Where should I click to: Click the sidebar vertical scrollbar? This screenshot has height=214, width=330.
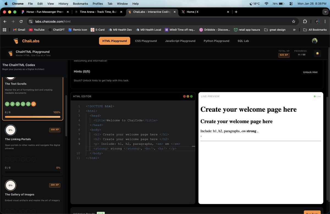tap(66, 115)
